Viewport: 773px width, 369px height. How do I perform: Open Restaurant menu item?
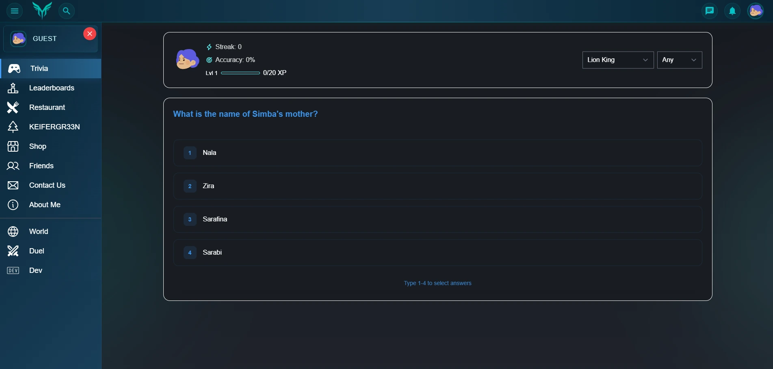(51, 107)
